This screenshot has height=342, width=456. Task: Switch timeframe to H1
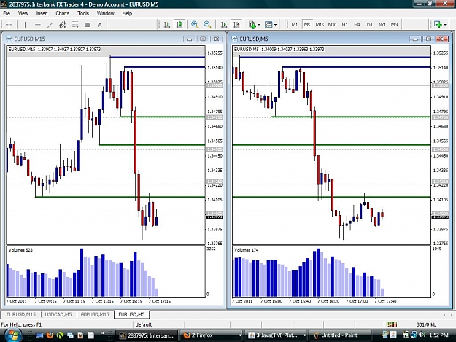tap(344, 25)
